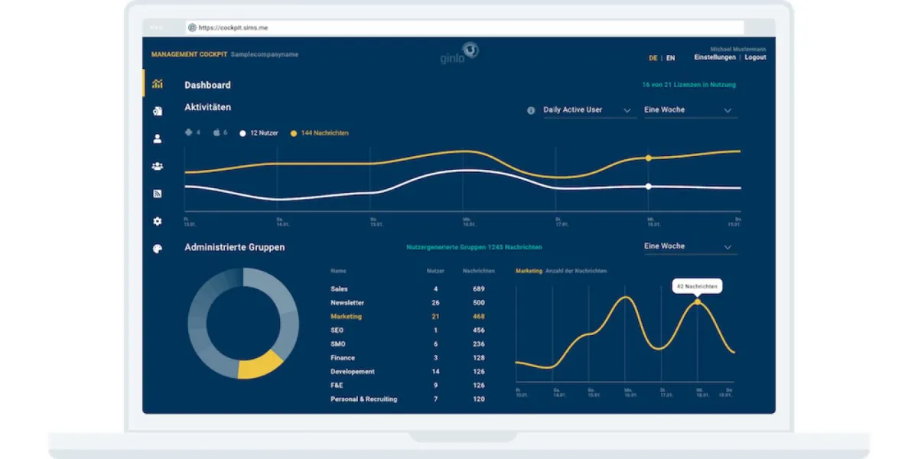Expand the Daily Active User dropdown

pyautogui.click(x=588, y=110)
